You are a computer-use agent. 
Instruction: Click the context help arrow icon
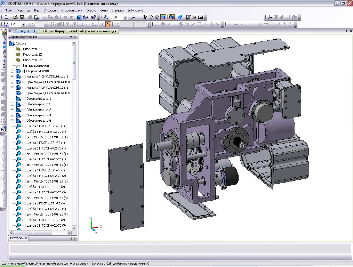click(x=94, y=17)
